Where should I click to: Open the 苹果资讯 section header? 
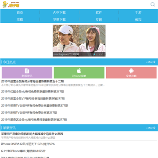(x=9, y=128)
